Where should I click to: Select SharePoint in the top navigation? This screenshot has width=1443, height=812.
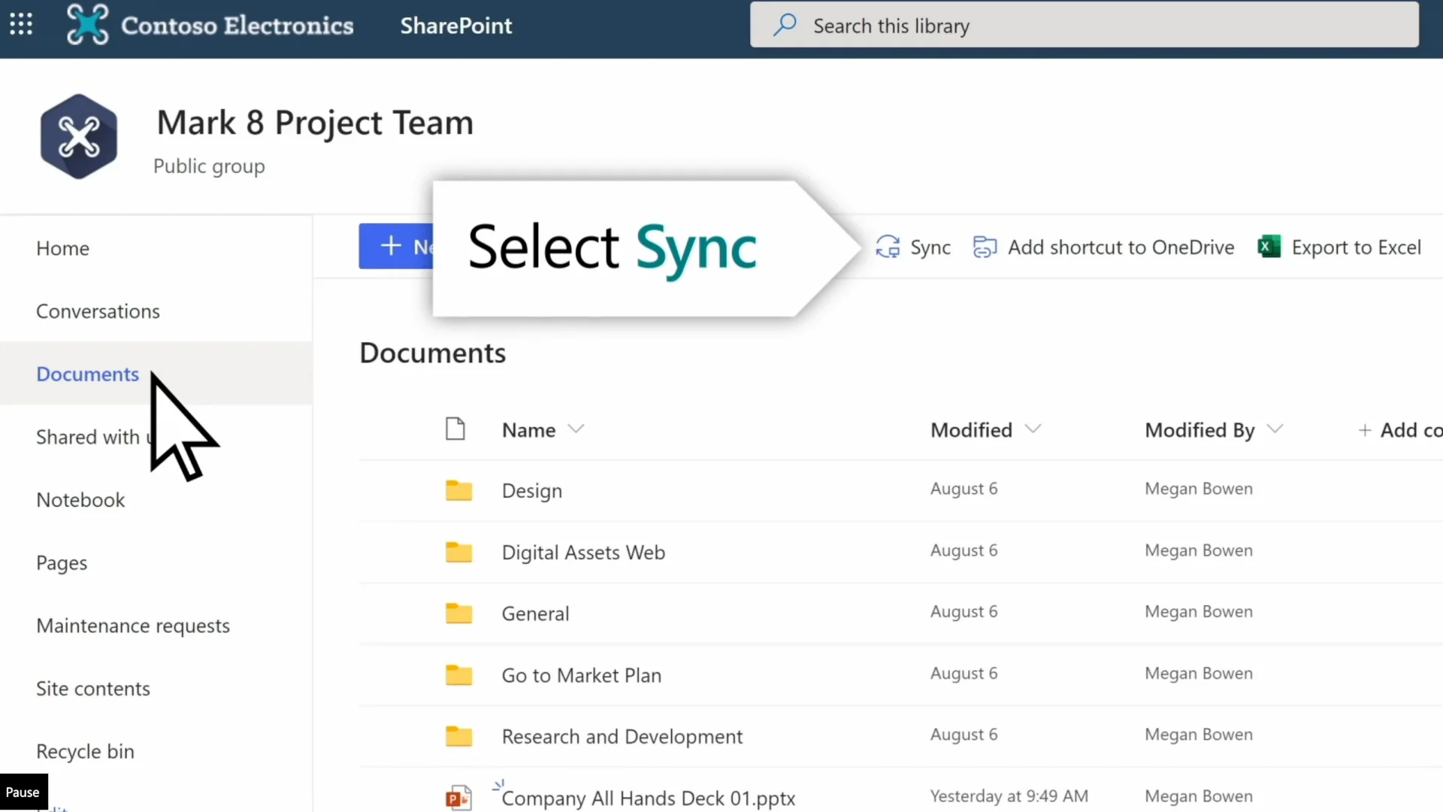[455, 25]
